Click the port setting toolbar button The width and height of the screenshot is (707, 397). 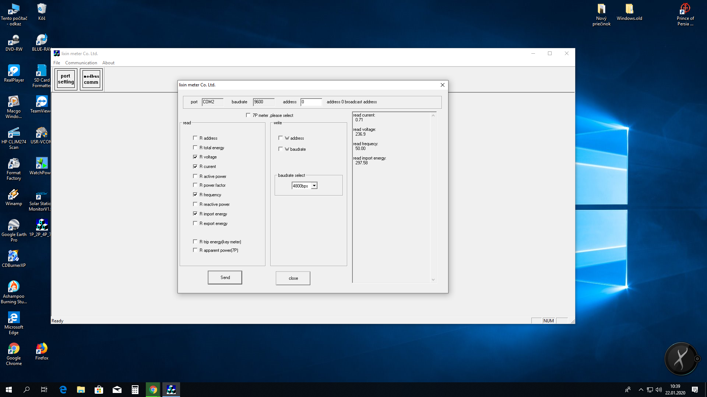coord(66,79)
